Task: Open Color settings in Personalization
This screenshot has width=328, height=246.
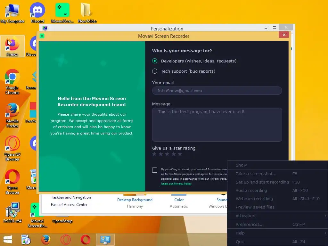Action: coord(179,200)
